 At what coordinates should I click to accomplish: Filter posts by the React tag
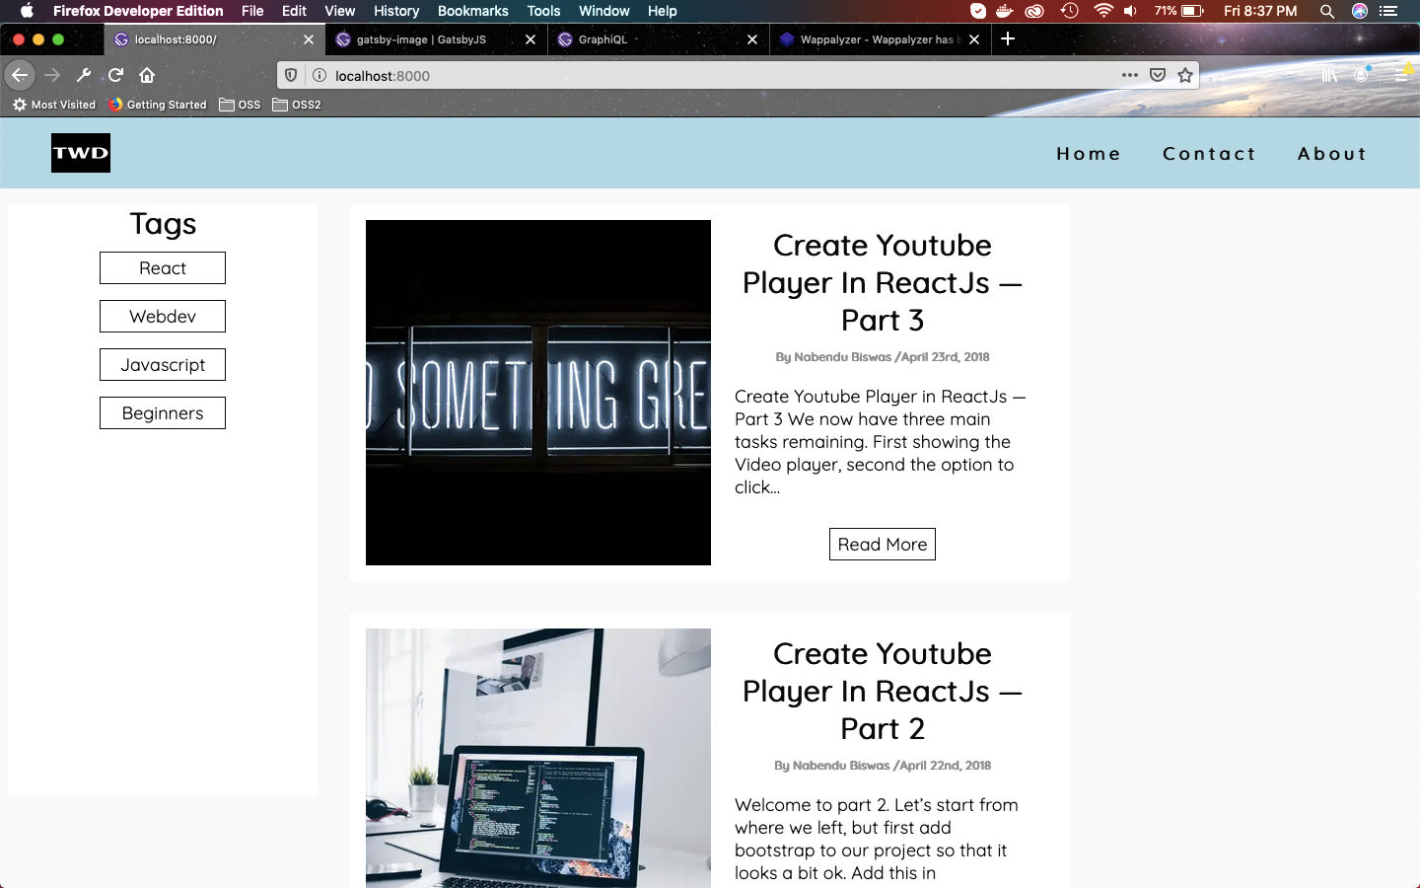[163, 268]
